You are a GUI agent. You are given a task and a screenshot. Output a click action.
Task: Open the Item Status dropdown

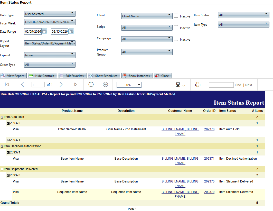pos(243,15)
